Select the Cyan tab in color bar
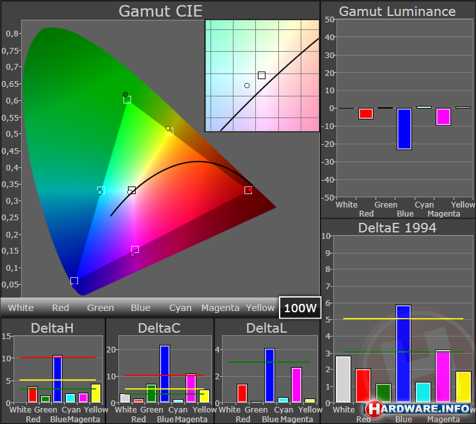This screenshot has height=424, width=476. coord(180,308)
